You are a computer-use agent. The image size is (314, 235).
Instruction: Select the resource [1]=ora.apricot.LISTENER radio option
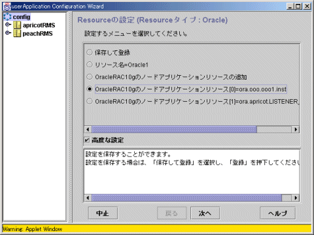coord(90,101)
